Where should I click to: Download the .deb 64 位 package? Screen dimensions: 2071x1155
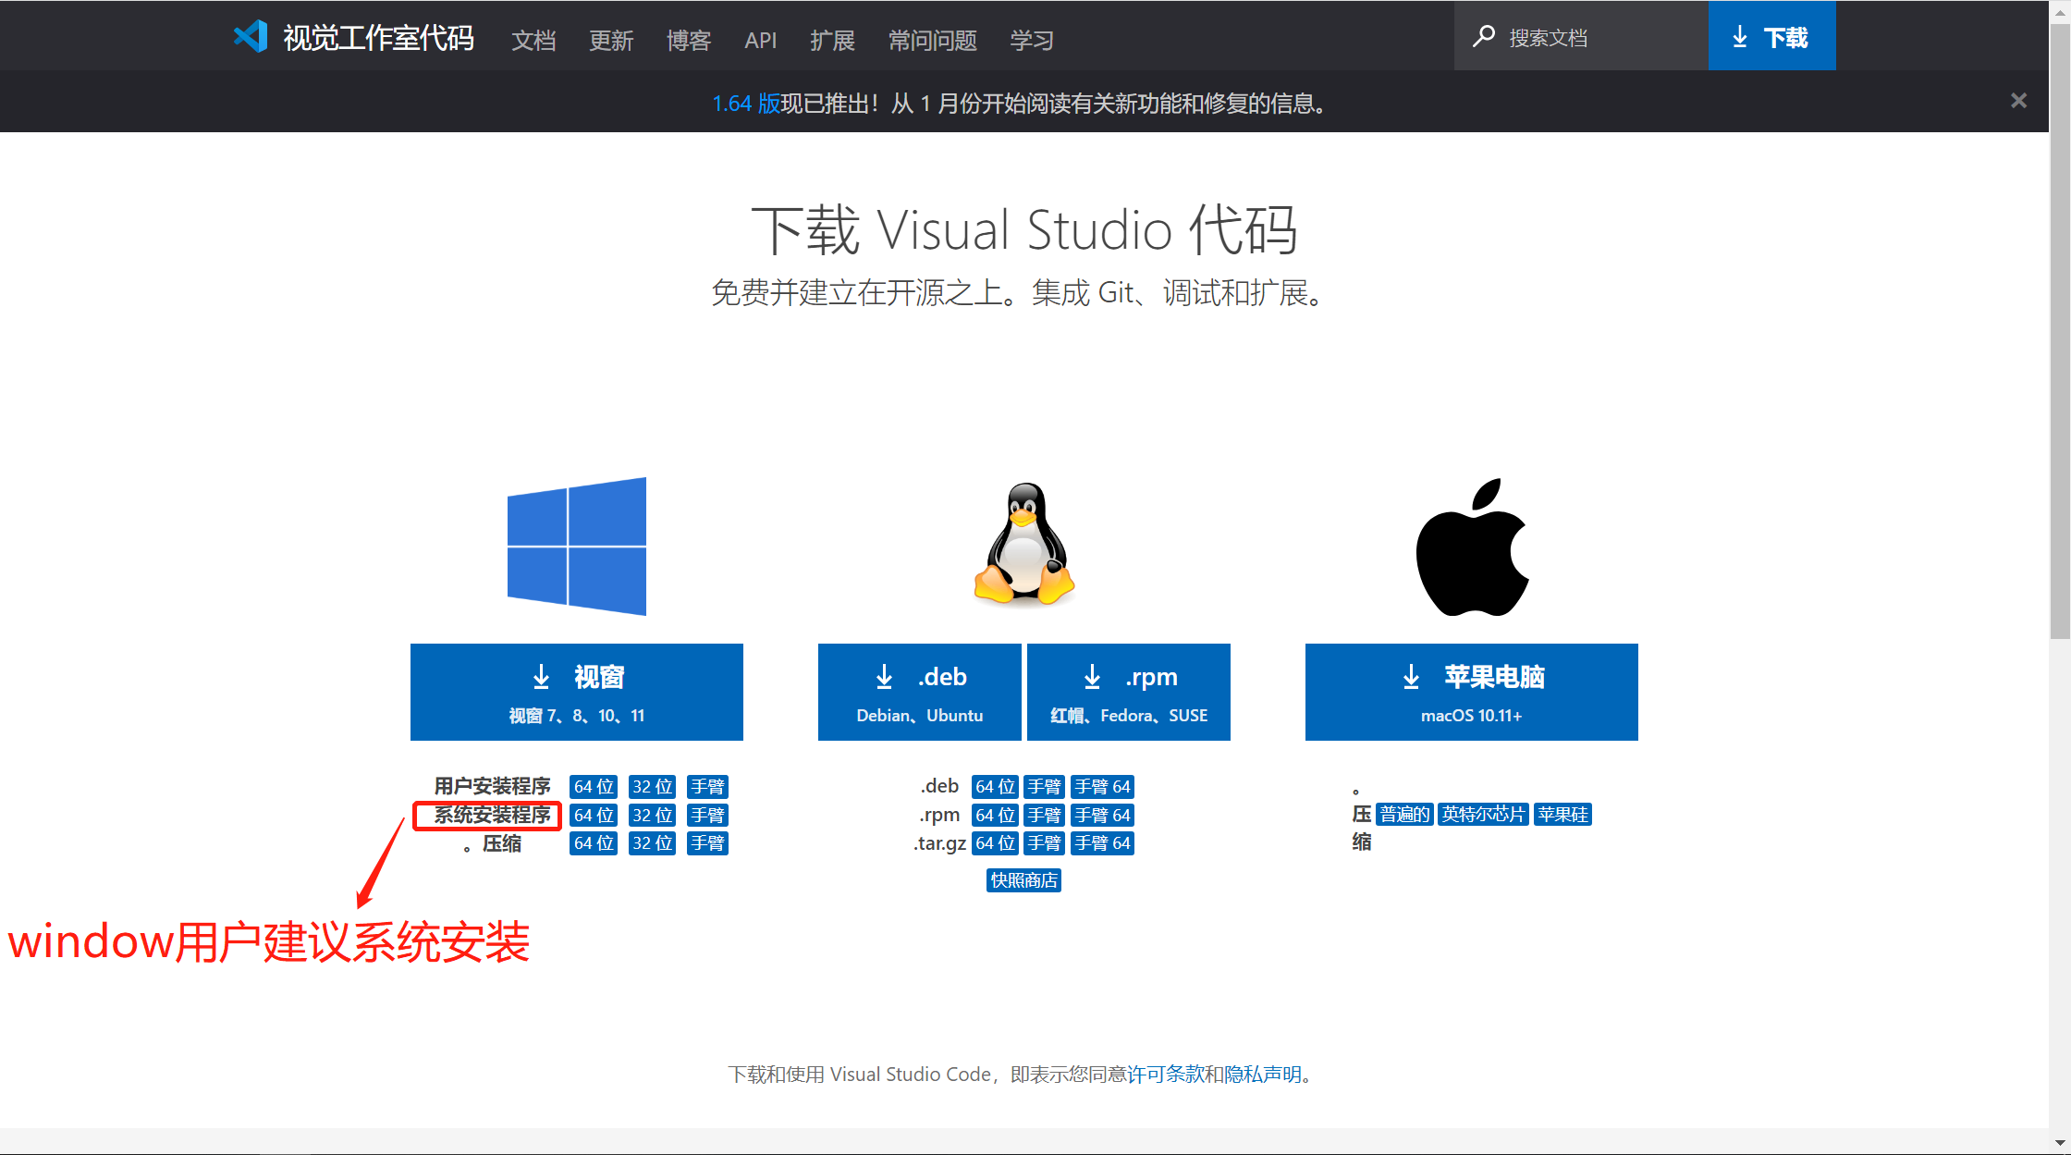[996, 787]
